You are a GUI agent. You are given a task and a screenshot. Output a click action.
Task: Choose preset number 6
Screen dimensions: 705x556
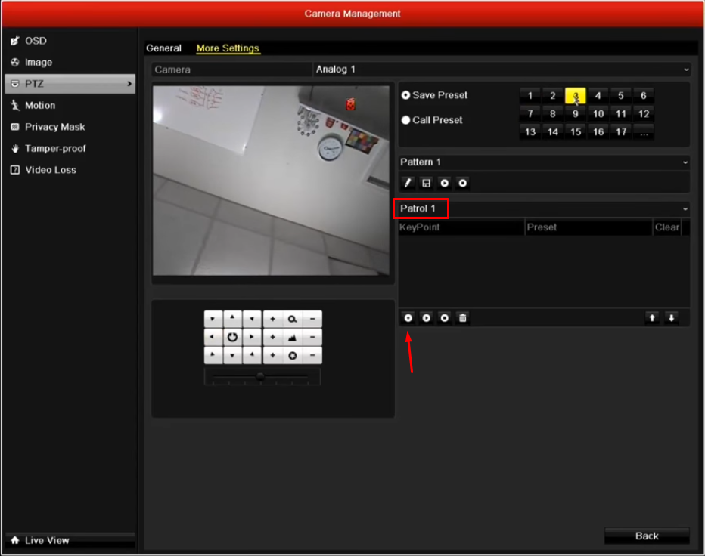644,96
